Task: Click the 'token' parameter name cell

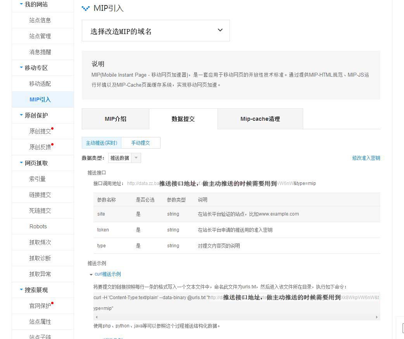Action: pos(103,230)
